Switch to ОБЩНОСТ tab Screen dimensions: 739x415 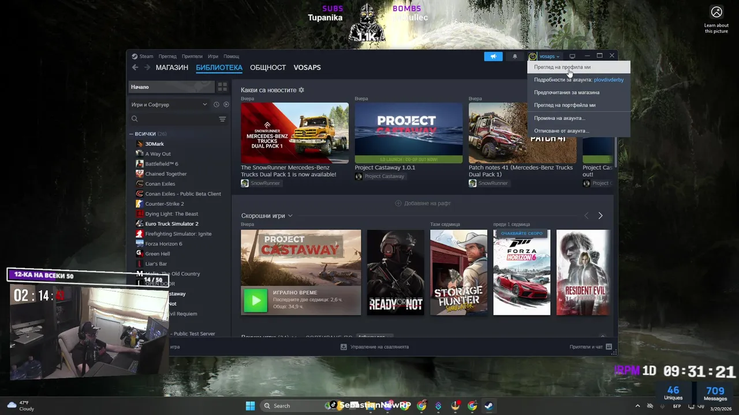(268, 67)
